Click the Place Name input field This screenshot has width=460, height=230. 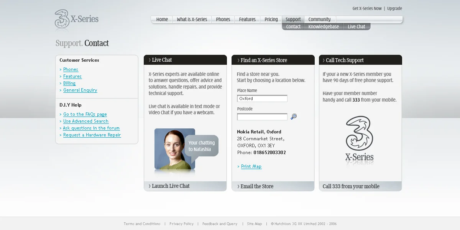[x=262, y=99]
